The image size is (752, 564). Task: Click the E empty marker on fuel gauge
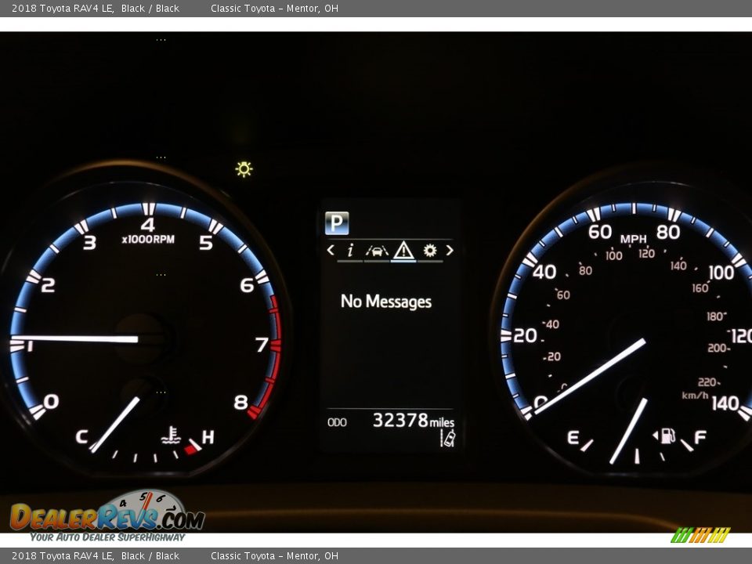[x=573, y=437]
